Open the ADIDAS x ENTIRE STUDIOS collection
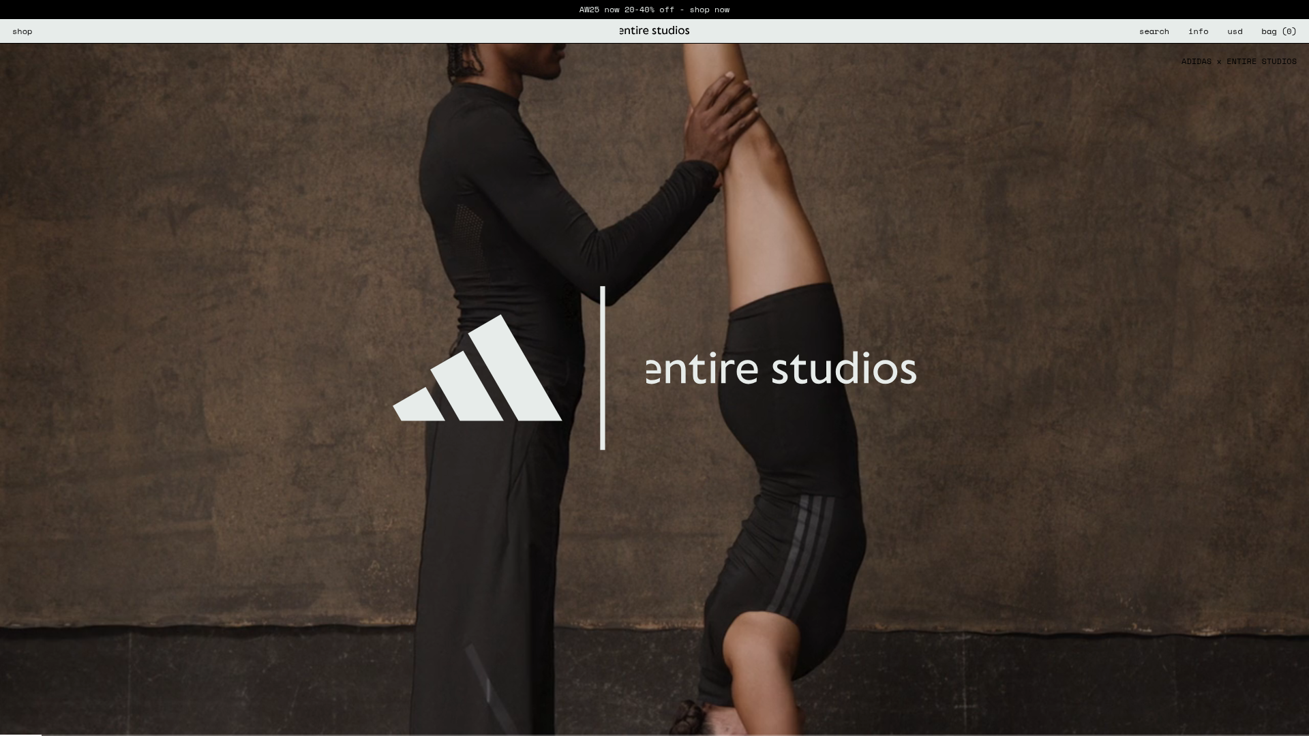Image resolution: width=1309 pixels, height=736 pixels. pyautogui.click(x=1239, y=61)
